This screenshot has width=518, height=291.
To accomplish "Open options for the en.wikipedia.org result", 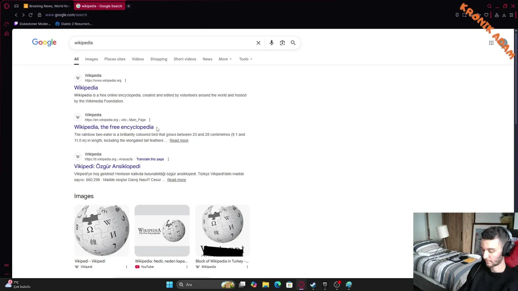I will 150,120.
